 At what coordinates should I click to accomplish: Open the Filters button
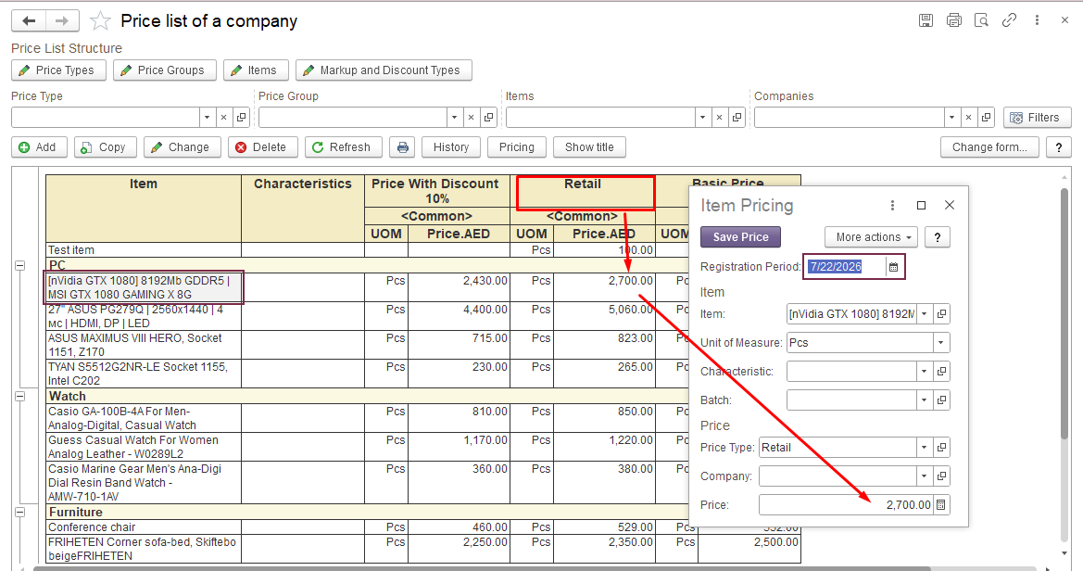click(1037, 118)
